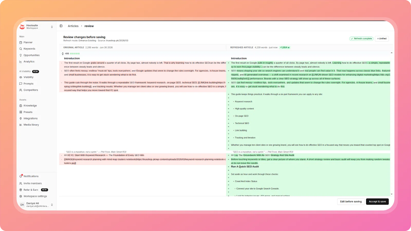Open the Integrations plug icon
The image size is (411, 231).
[x=21, y=119]
